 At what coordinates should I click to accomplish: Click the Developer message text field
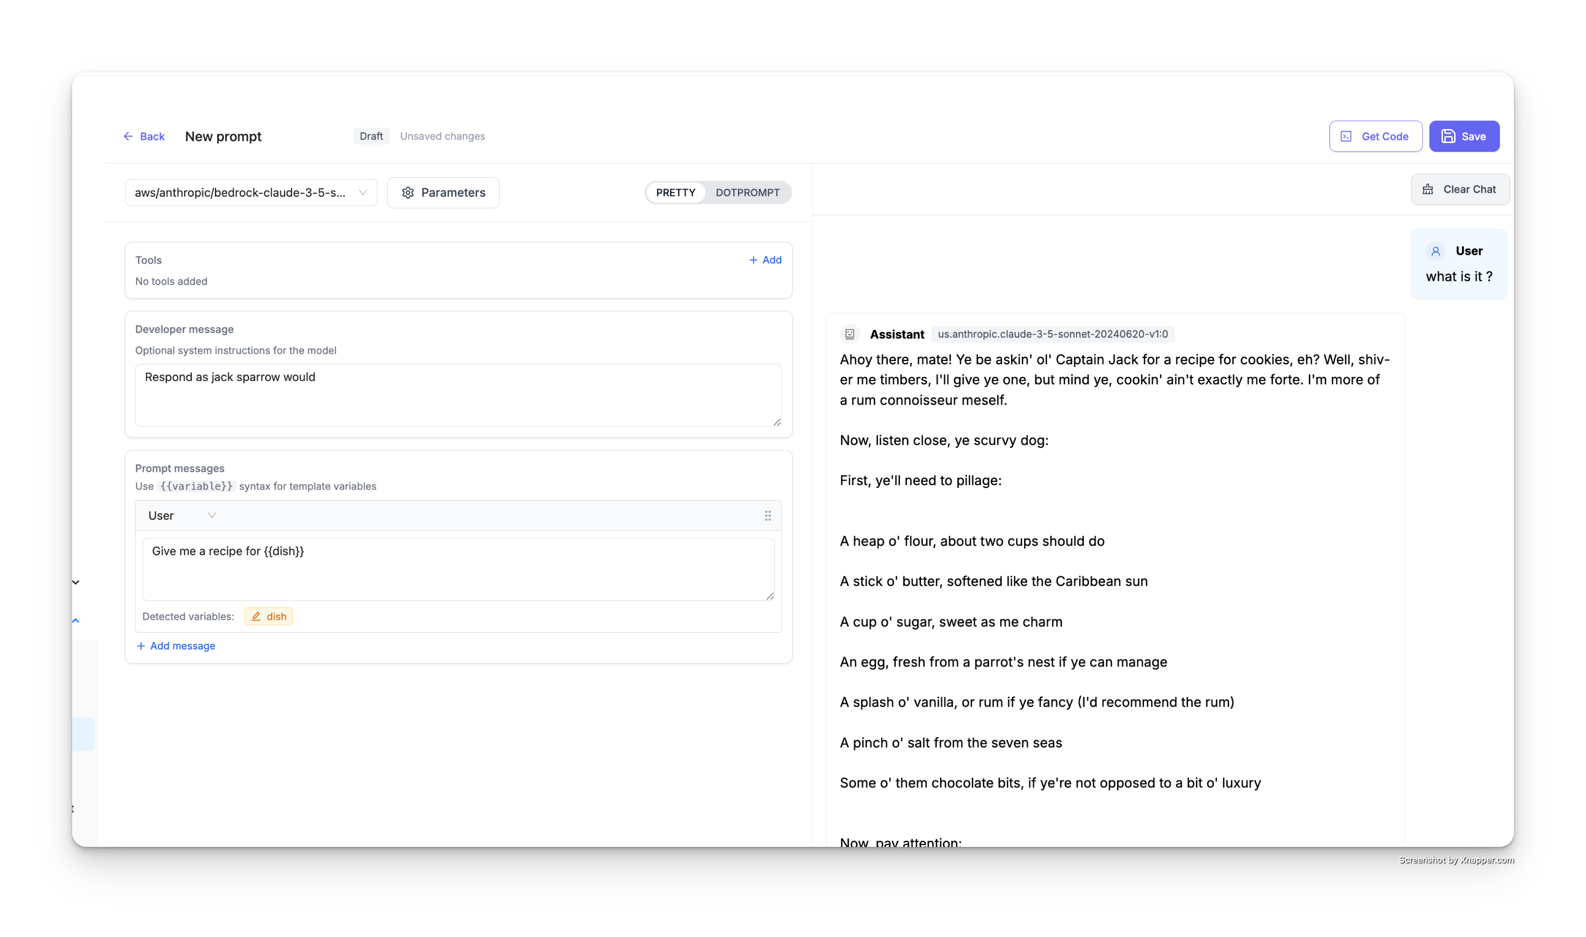click(x=458, y=395)
